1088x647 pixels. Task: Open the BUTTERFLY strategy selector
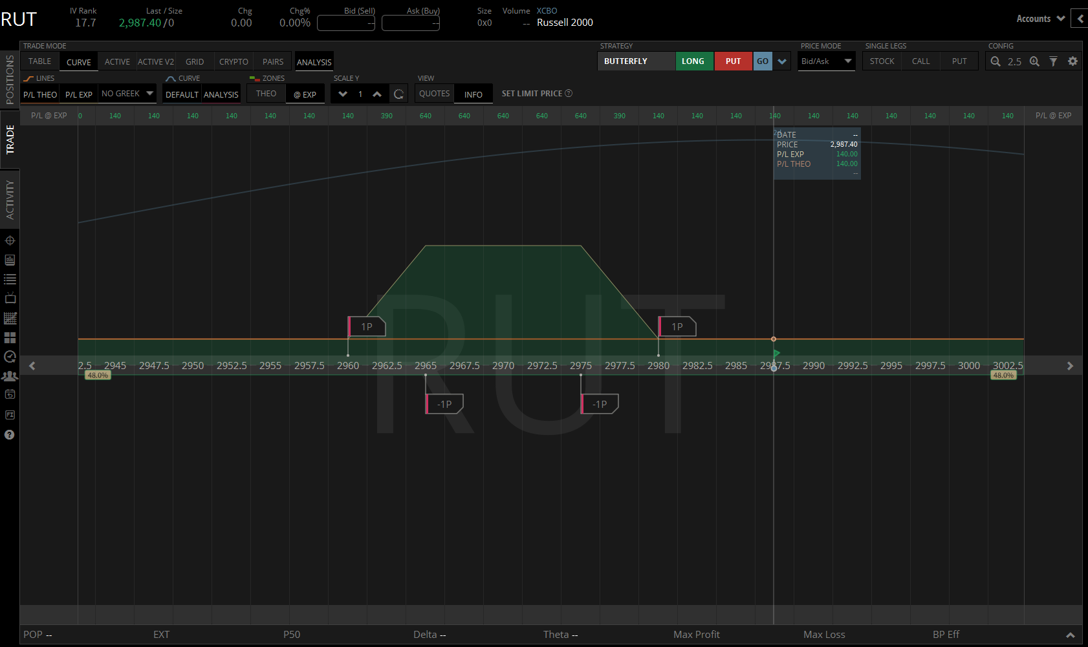pos(636,61)
